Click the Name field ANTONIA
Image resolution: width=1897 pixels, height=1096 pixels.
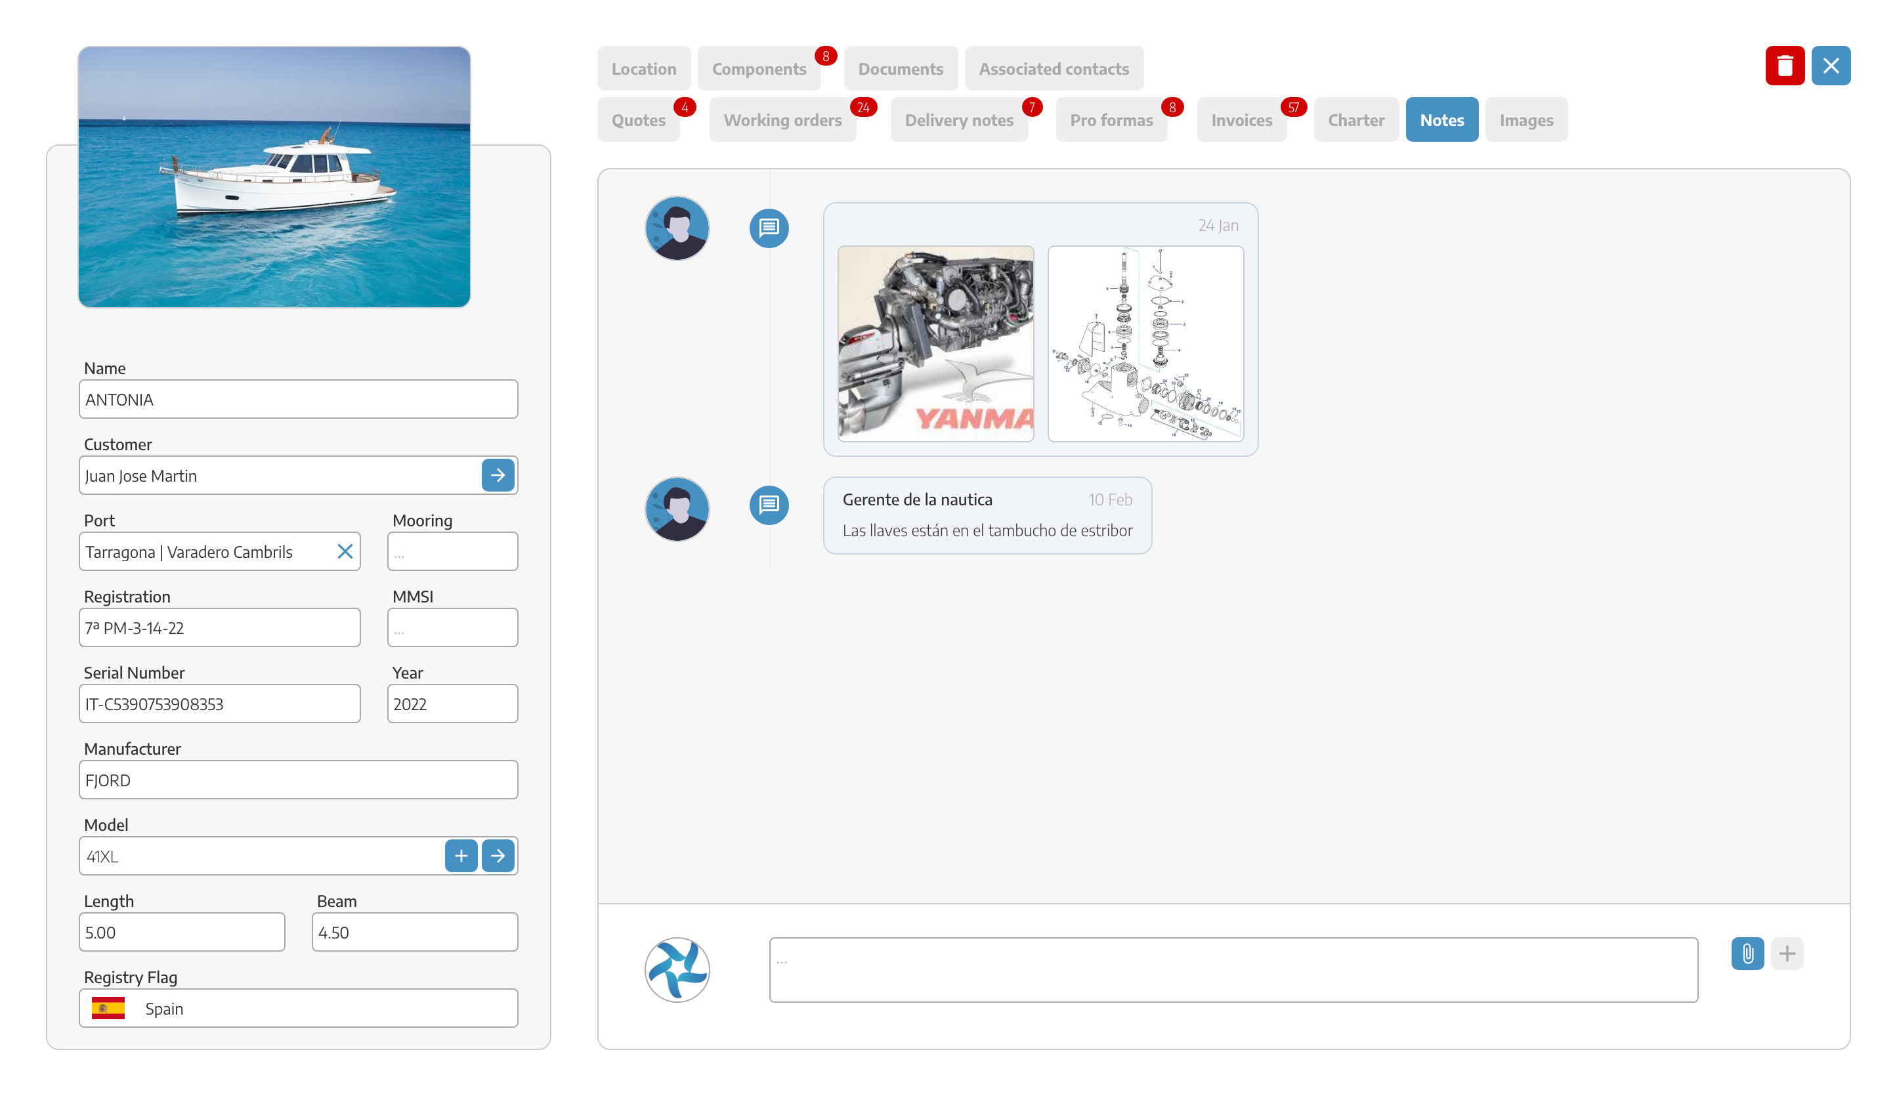298,399
